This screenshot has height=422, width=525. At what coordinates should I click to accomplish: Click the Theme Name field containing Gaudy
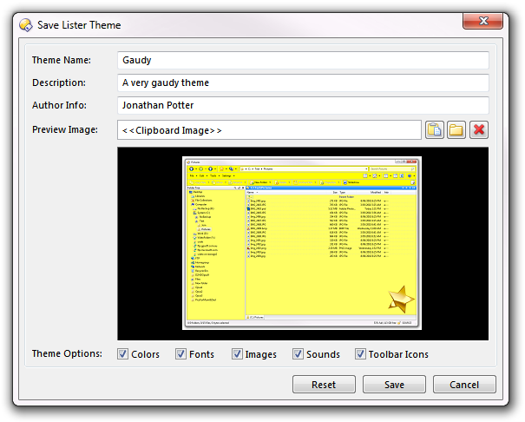pos(303,61)
